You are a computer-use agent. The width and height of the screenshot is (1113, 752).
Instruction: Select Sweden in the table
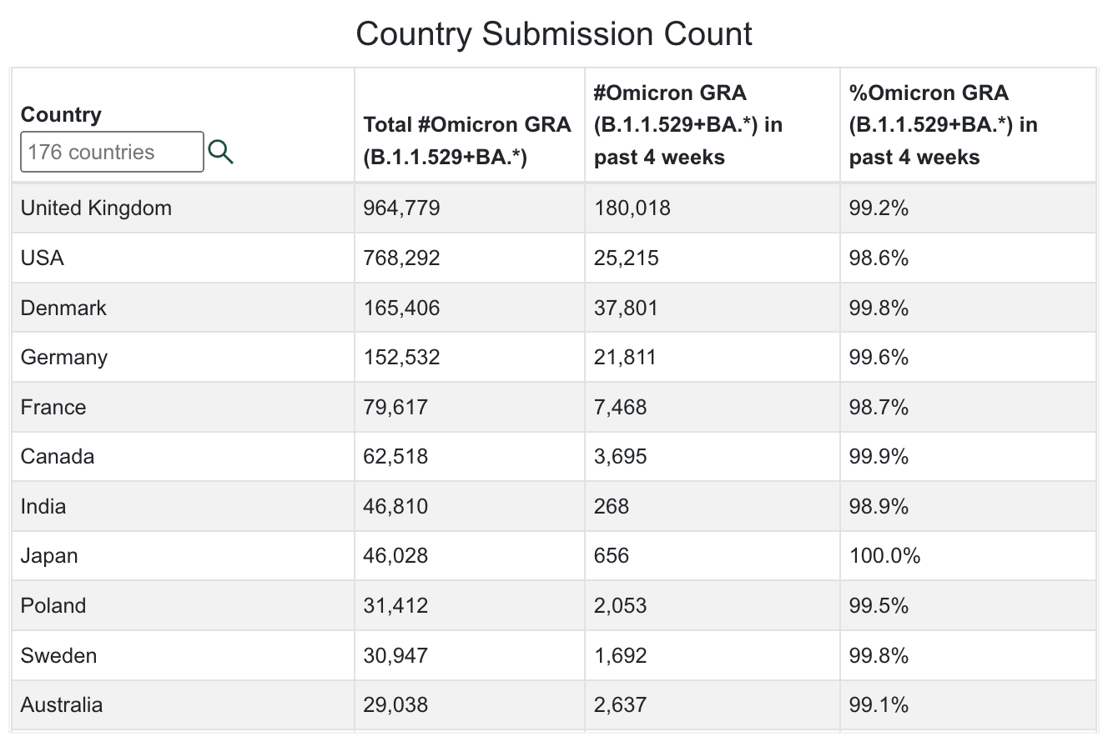pyautogui.click(x=58, y=655)
